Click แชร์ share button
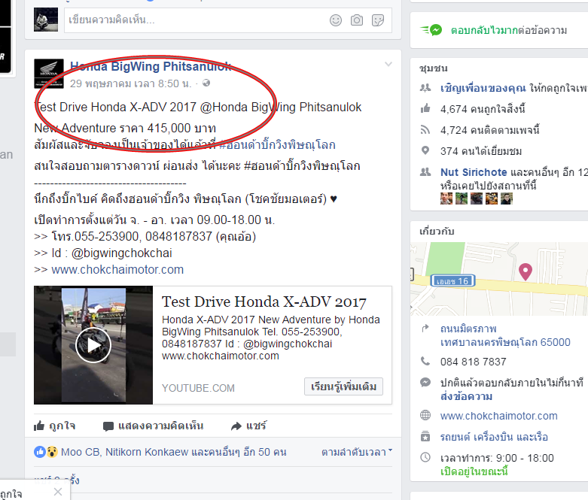 coord(248,426)
